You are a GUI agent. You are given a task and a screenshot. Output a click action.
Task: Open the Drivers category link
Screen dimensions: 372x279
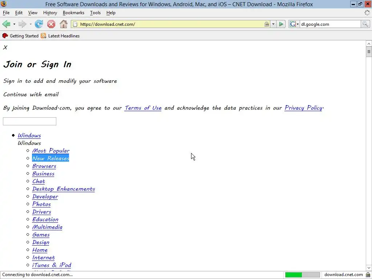pyautogui.click(x=42, y=212)
